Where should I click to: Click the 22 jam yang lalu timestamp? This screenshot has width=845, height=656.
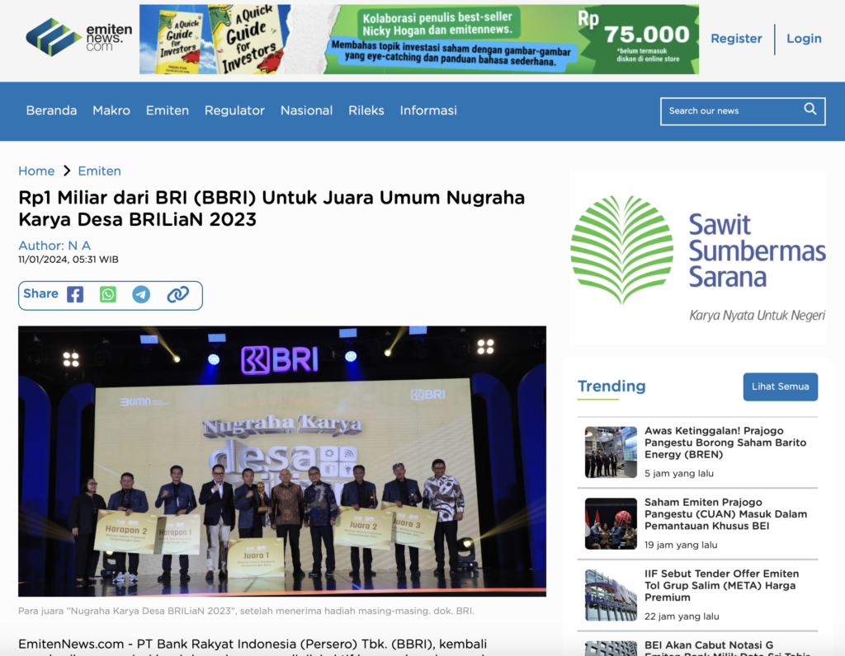click(x=682, y=616)
